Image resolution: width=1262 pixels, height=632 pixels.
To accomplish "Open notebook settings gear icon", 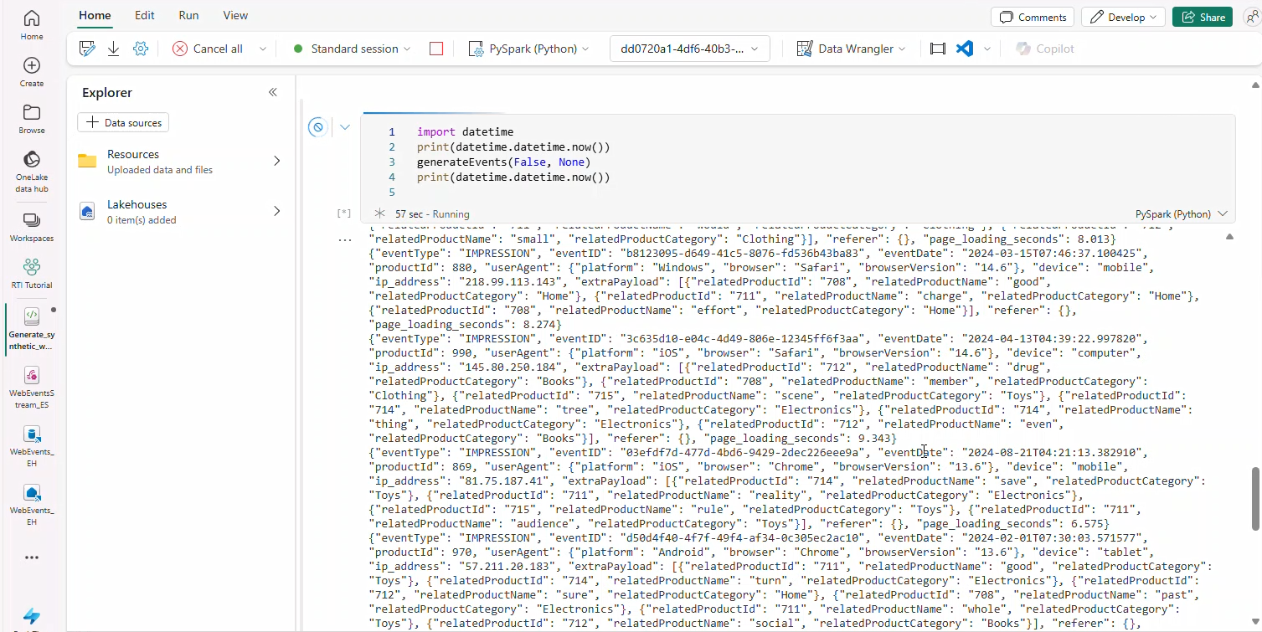I will click(x=141, y=49).
